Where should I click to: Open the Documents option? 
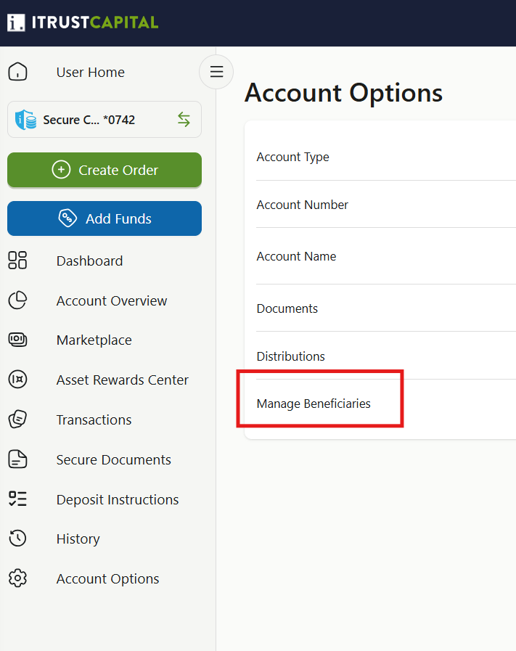pyautogui.click(x=386, y=308)
